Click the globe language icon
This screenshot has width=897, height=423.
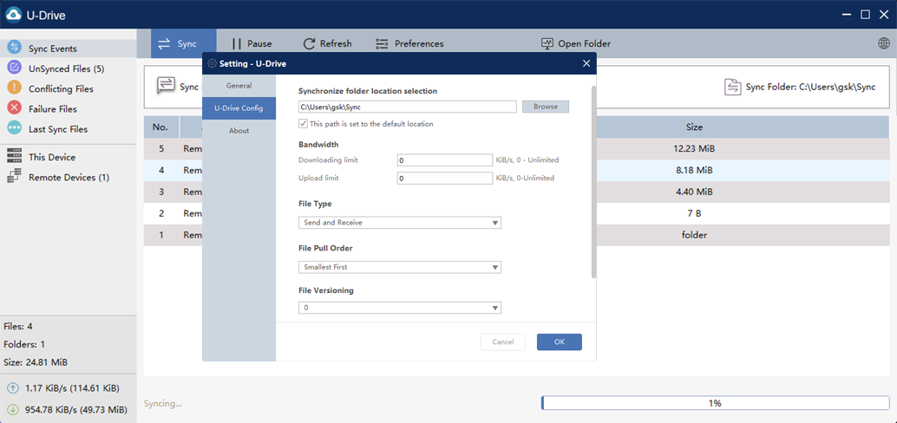click(x=883, y=43)
